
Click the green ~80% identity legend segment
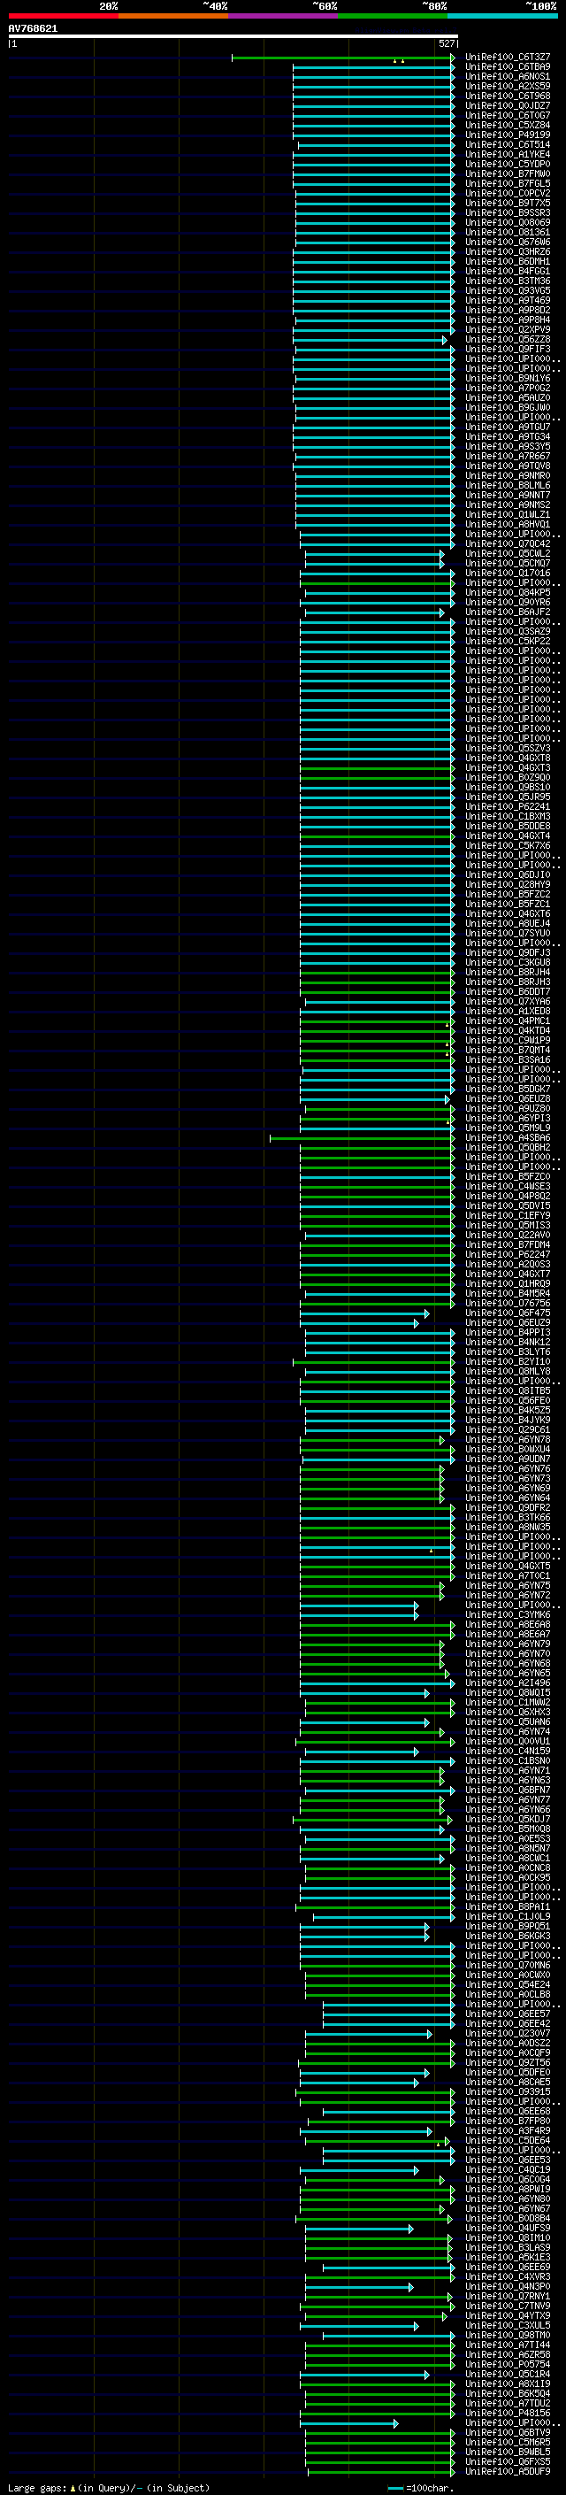click(393, 16)
